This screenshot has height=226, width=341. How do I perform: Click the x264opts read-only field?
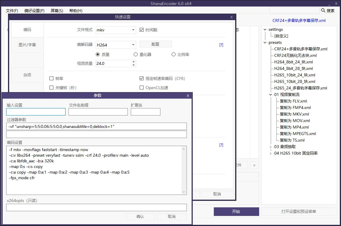96,208
